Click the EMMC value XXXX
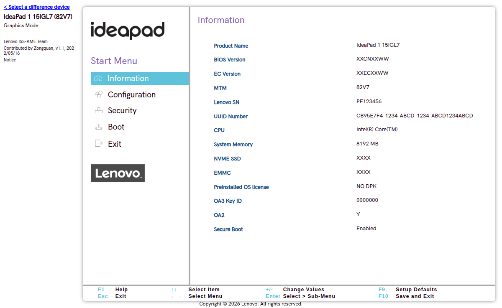 pyautogui.click(x=364, y=172)
